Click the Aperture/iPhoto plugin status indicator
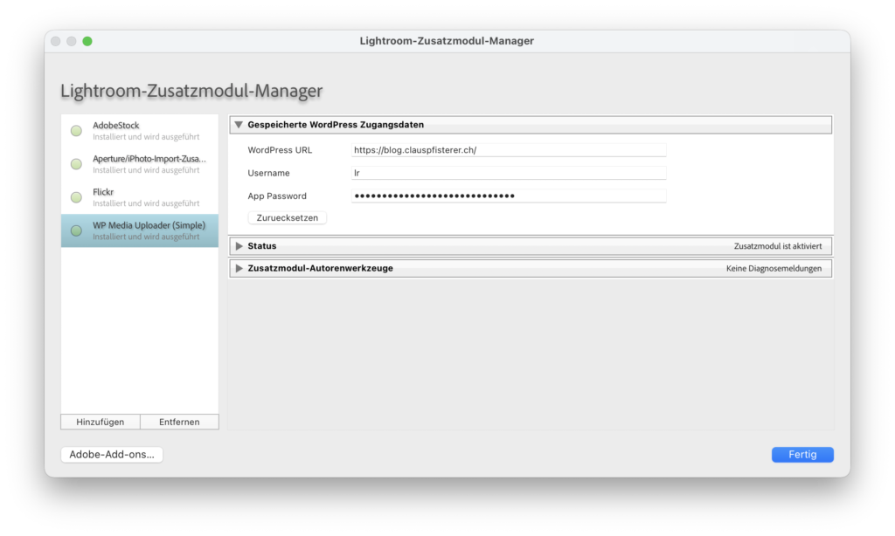The width and height of the screenshot is (895, 536). [76, 164]
